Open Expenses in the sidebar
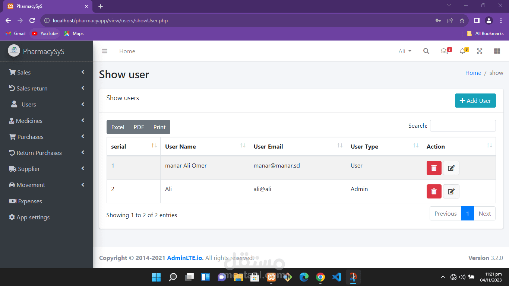Viewport: 509px width, 286px height. click(47, 201)
